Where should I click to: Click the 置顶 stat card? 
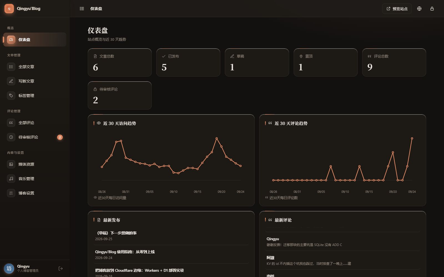click(x=326, y=63)
